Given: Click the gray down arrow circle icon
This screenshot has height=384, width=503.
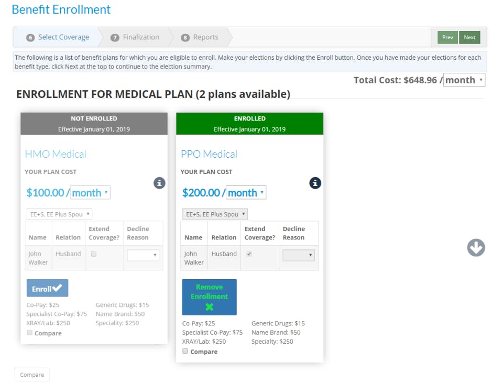Looking at the screenshot, I should (x=476, y=248).
